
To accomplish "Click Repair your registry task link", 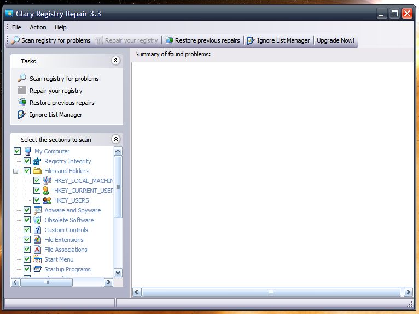I will [56, 91].
